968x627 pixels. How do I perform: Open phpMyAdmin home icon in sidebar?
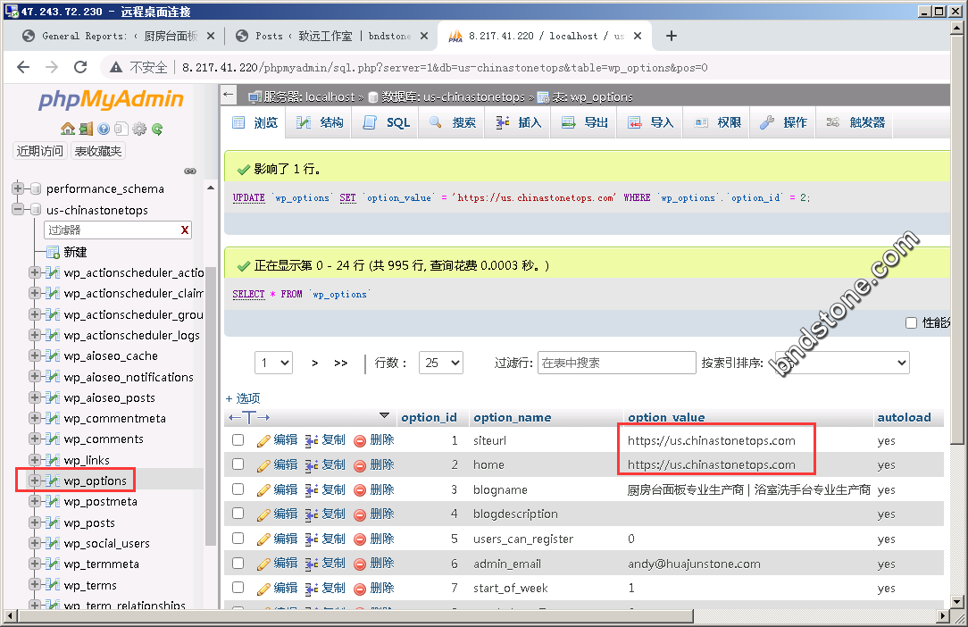click(68, 129)
